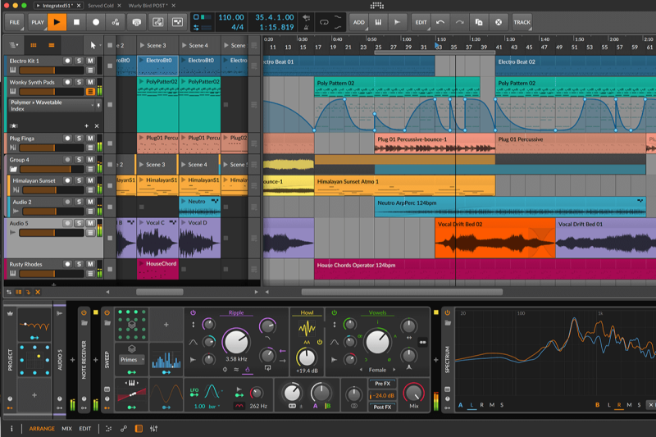This screenshot has height=437, width=656.
Task: Click the Undo arrow icon
Action: (442, 22)
